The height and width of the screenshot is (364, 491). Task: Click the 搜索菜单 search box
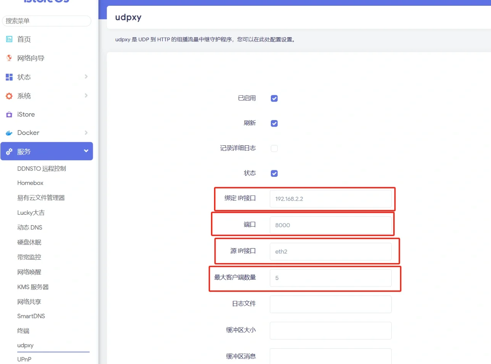tap(46, 21)
